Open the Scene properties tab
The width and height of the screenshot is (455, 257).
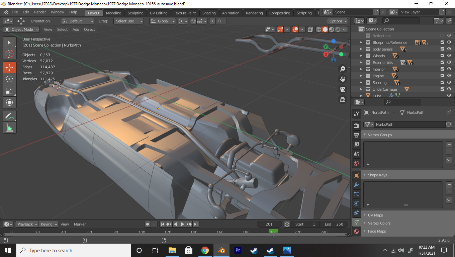[356, 154]
